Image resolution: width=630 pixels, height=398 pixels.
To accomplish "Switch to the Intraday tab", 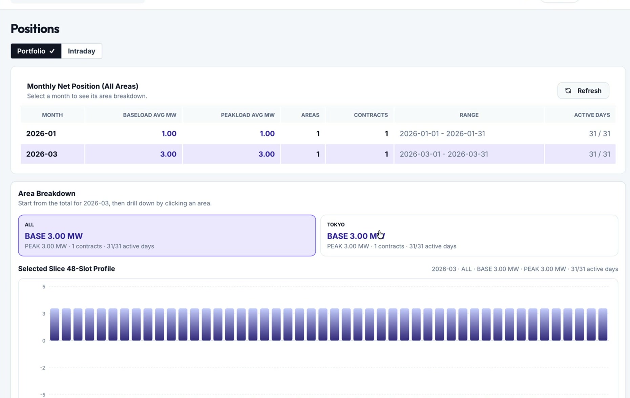I will pos(81,51).
